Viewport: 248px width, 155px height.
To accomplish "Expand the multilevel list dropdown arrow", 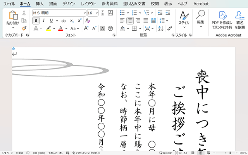I will click(152, 13).
